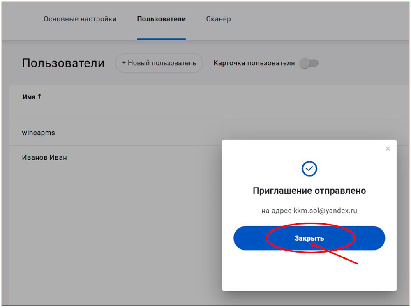Switch to the Сканер tab
This screenshot has height=308, width=411.
[x=218, y=19]
